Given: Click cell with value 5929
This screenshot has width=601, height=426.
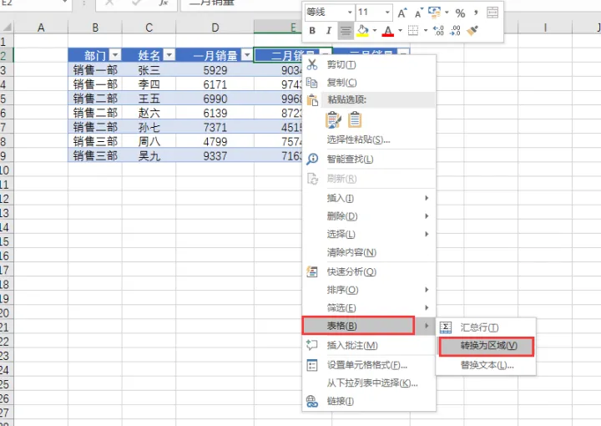Looking at the screenshot, I should point(215,70).
